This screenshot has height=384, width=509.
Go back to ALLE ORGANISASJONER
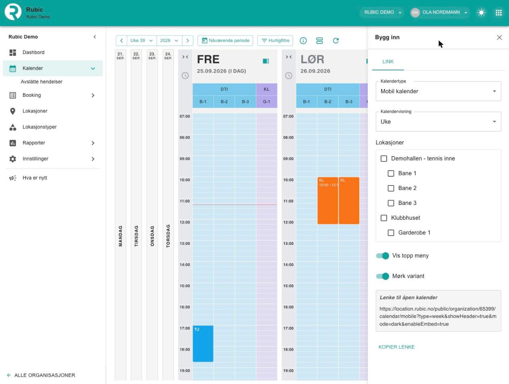click(x=41, y=375)
